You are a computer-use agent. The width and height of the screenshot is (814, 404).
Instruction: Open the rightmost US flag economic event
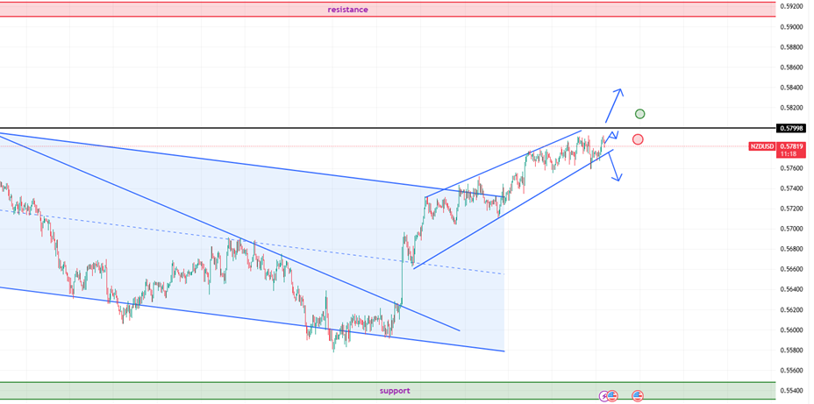638,396
